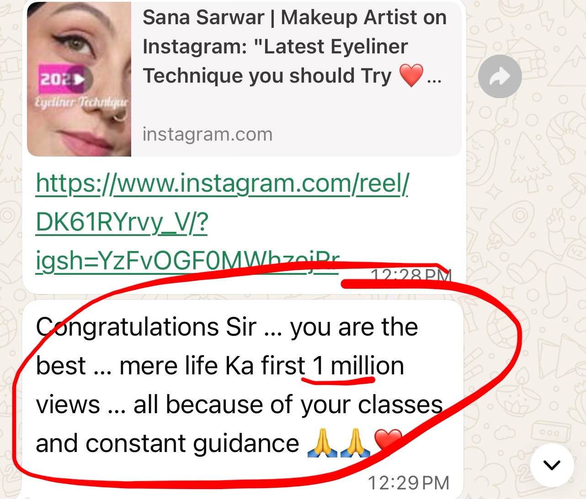Viewport: 586px width, 499px height.
Task: Click the DK61RYrvy_V/? part of the URL
Action: (122, 222)
